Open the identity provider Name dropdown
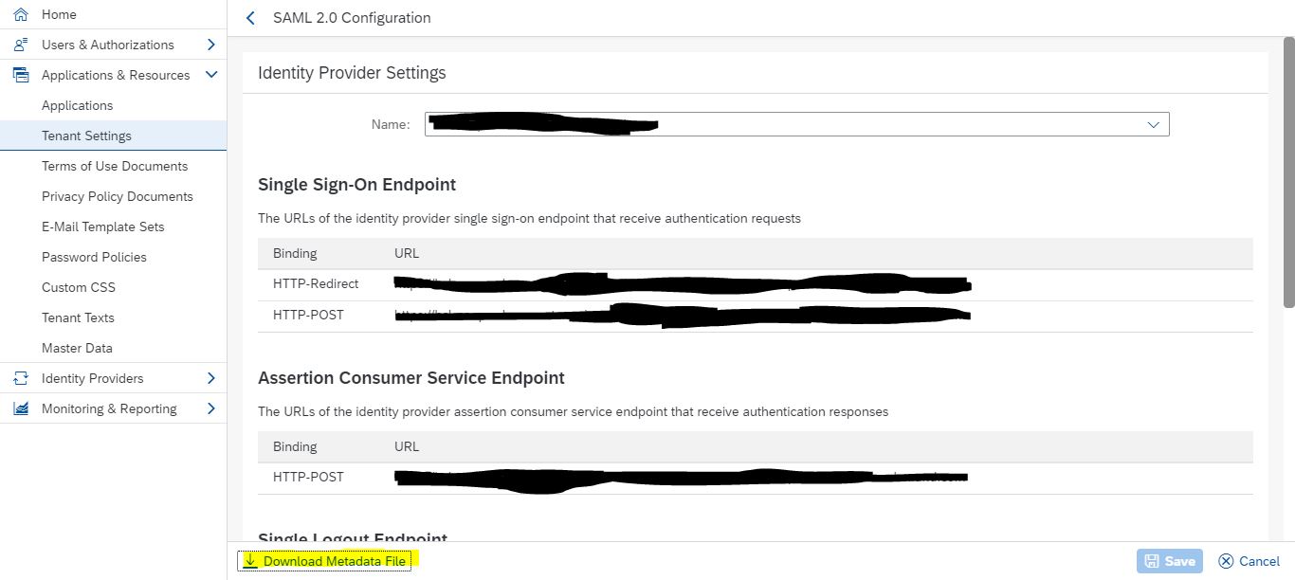 point(1153,124)
